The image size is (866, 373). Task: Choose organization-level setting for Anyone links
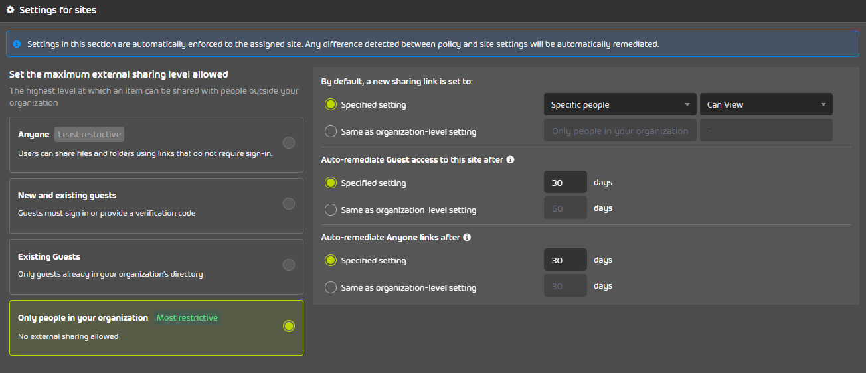click(331, 287)
